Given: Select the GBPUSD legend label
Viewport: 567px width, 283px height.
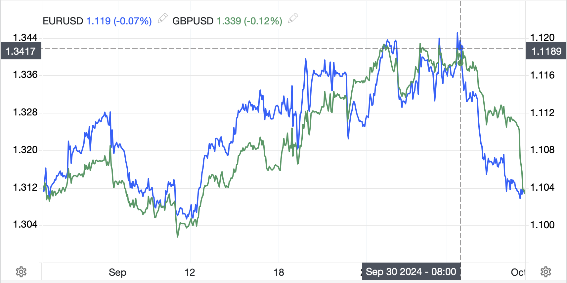Looking at the screenshot, I should [193, 21].
